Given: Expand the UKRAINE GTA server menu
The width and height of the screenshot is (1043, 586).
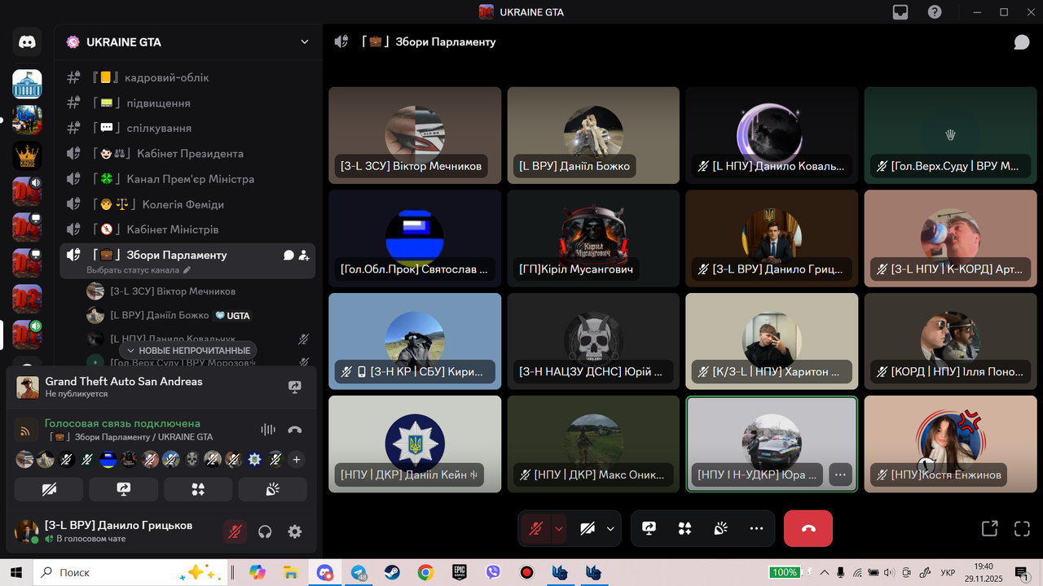Looking at the screenshot, I should point(305,42).
